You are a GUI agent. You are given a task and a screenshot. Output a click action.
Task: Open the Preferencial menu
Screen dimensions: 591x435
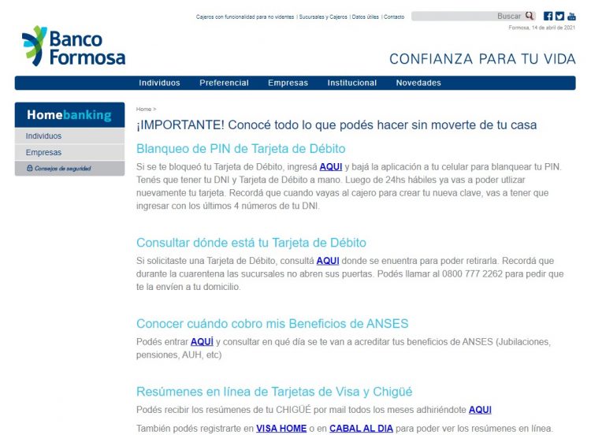coord(224,83)
